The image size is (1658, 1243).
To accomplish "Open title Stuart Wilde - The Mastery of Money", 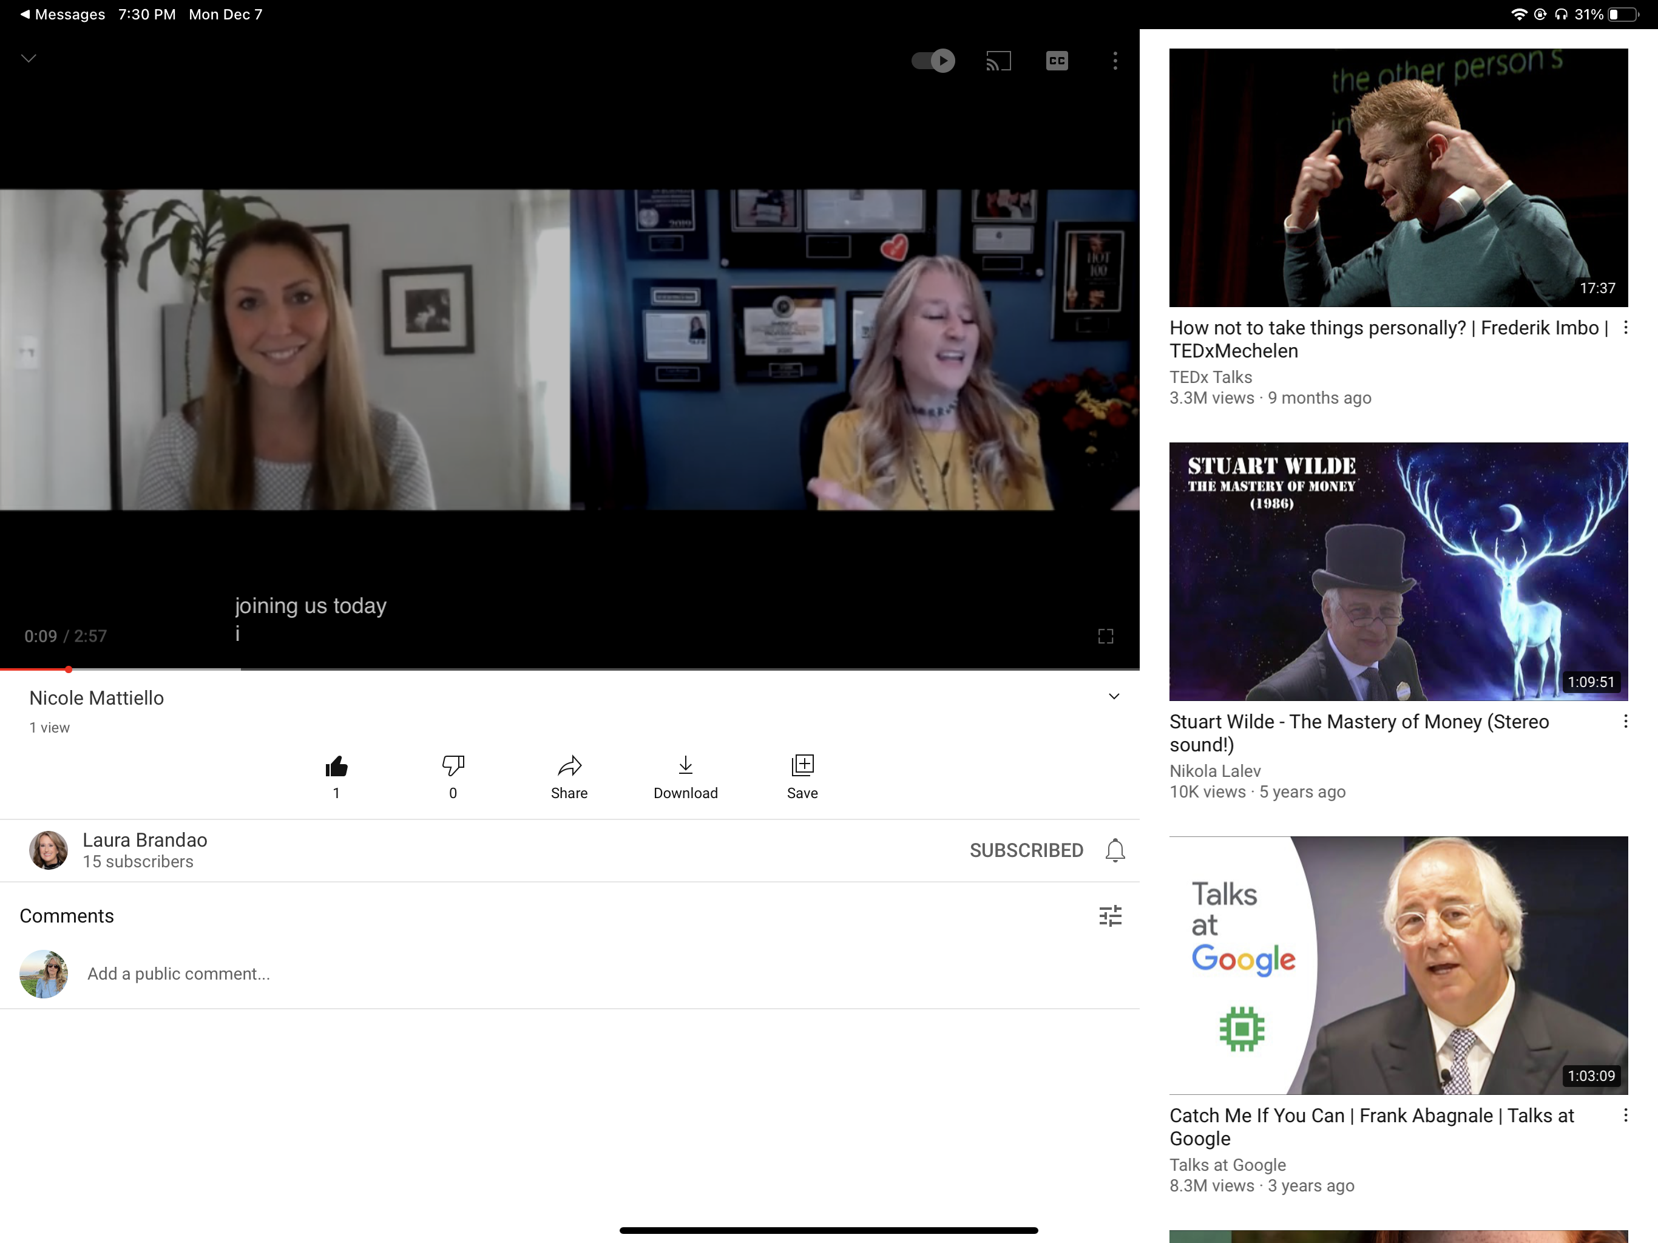I will click(x=1359, y=733).
